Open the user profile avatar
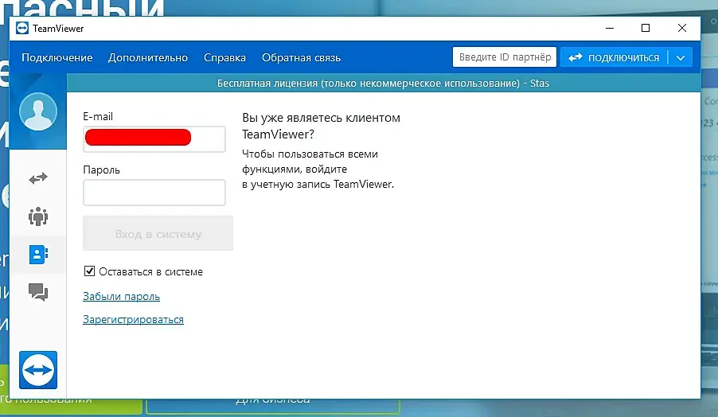Screen dimensions: 718x417 click(x=38, y=111)
